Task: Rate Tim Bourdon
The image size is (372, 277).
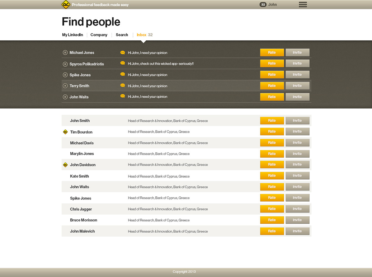Action: (x=272, y=132)
